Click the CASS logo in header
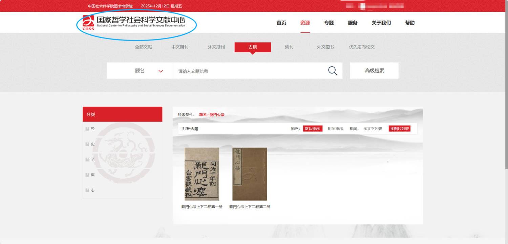The image size is (508, 244). [x=88, y=23]
